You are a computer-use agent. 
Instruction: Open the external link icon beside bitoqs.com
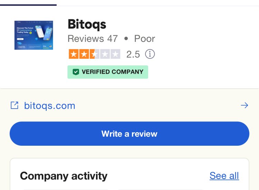click(x=15, y=105)
